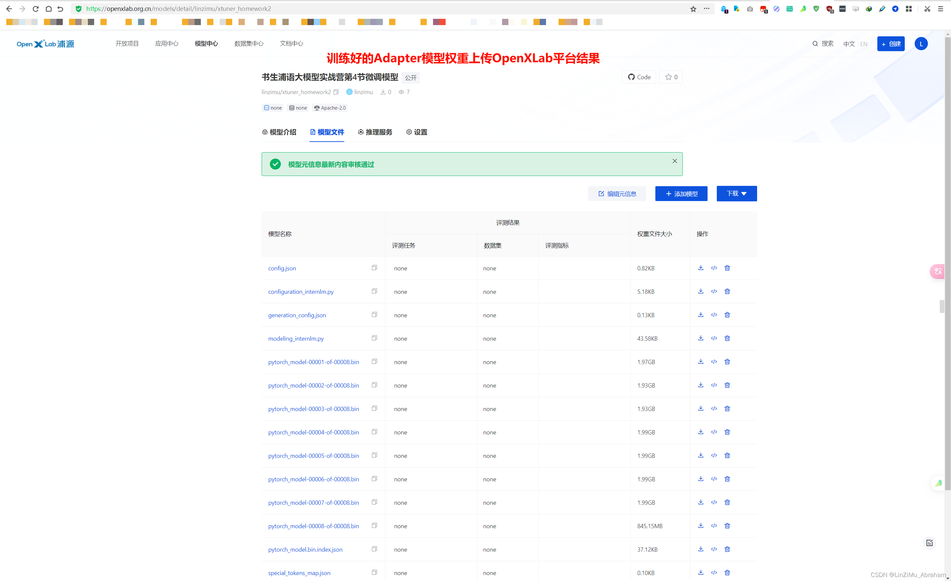Copy the repository path linzimu/xtuner_homework2
The width and height of the screenshot is (951, 581).
pyautogui.click(x=336, y=92)
